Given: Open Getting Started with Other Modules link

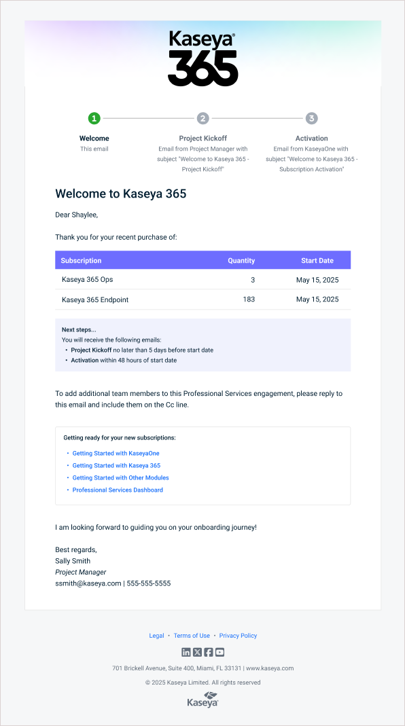Looking at the screenshot, I should [120, 477].
